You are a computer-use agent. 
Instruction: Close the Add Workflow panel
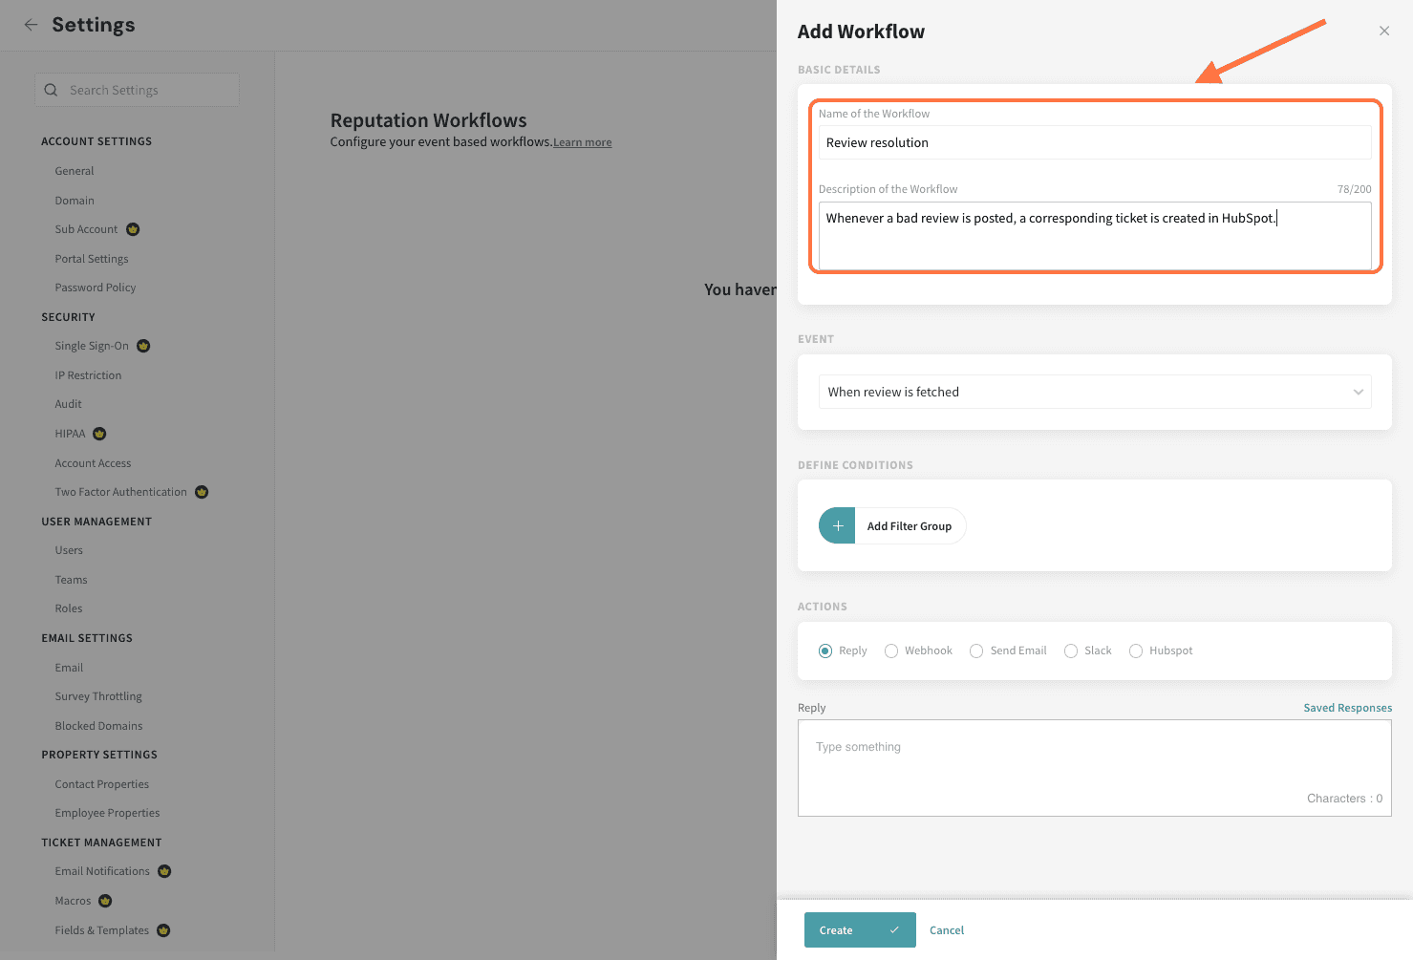pos(1383,32)
